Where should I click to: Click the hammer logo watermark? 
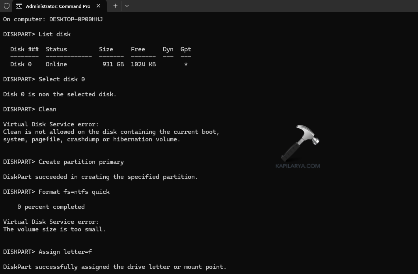coord(300,143)
